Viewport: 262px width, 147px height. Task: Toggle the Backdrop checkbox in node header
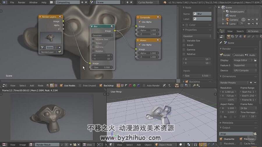click(x=101, y=85)
